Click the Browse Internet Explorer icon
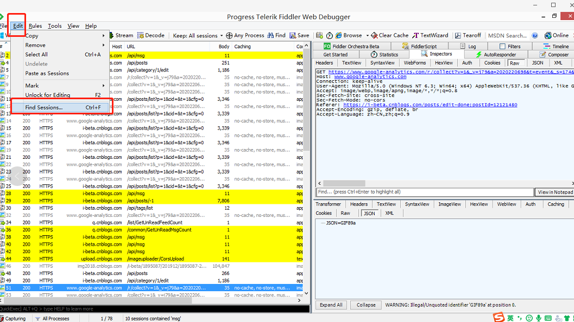 (x=339, y=35)
